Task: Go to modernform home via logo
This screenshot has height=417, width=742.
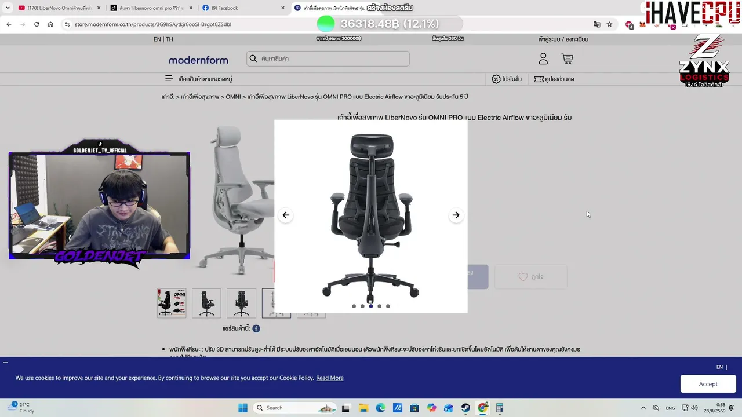Action: click(x=198, y=60)
